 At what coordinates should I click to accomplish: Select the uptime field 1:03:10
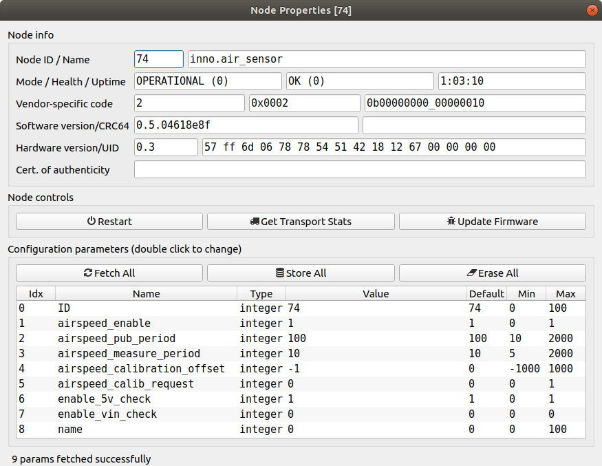point(512,81)
